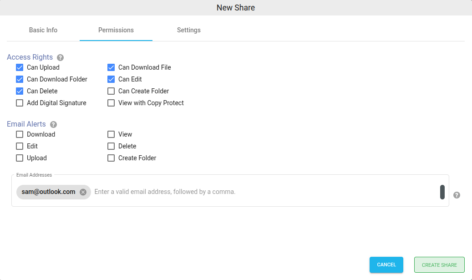Switch to the Basic Info tab
Viewport: 472px width, 280px height.
click(x=43, y=30)
